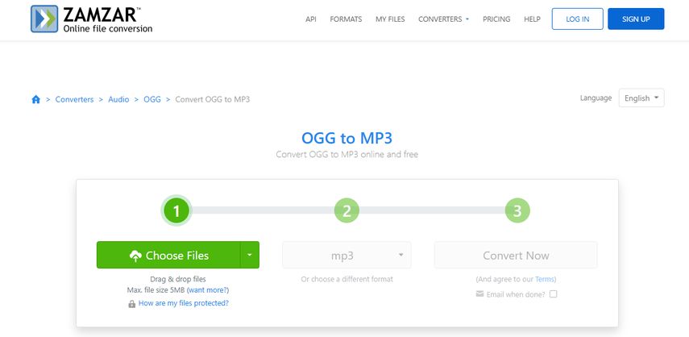Click the envelope icon beside Email when done

click(479, 294)
